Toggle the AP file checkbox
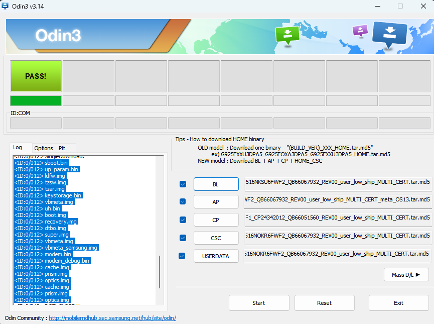 coord(183,202)
